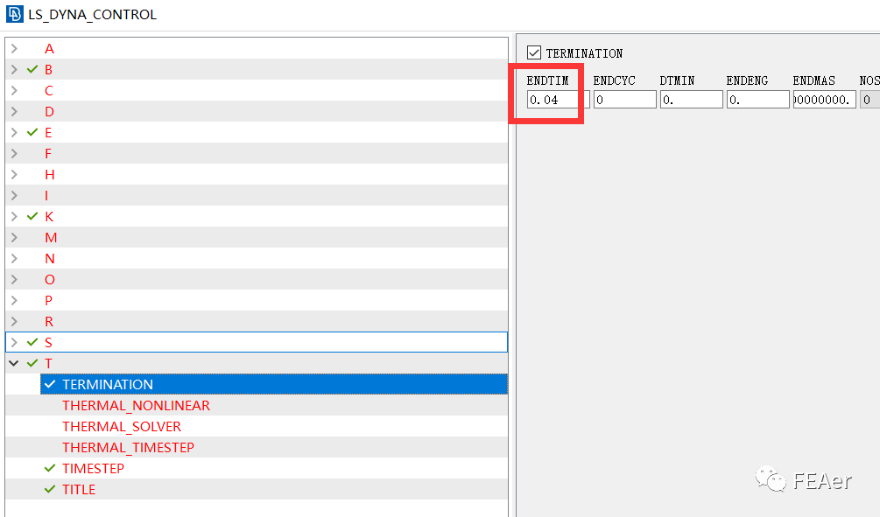Expand the M tree node

[15, 238]
